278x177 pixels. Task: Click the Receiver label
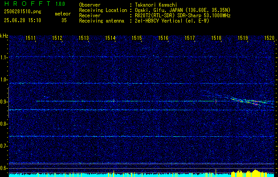(90, 15)
